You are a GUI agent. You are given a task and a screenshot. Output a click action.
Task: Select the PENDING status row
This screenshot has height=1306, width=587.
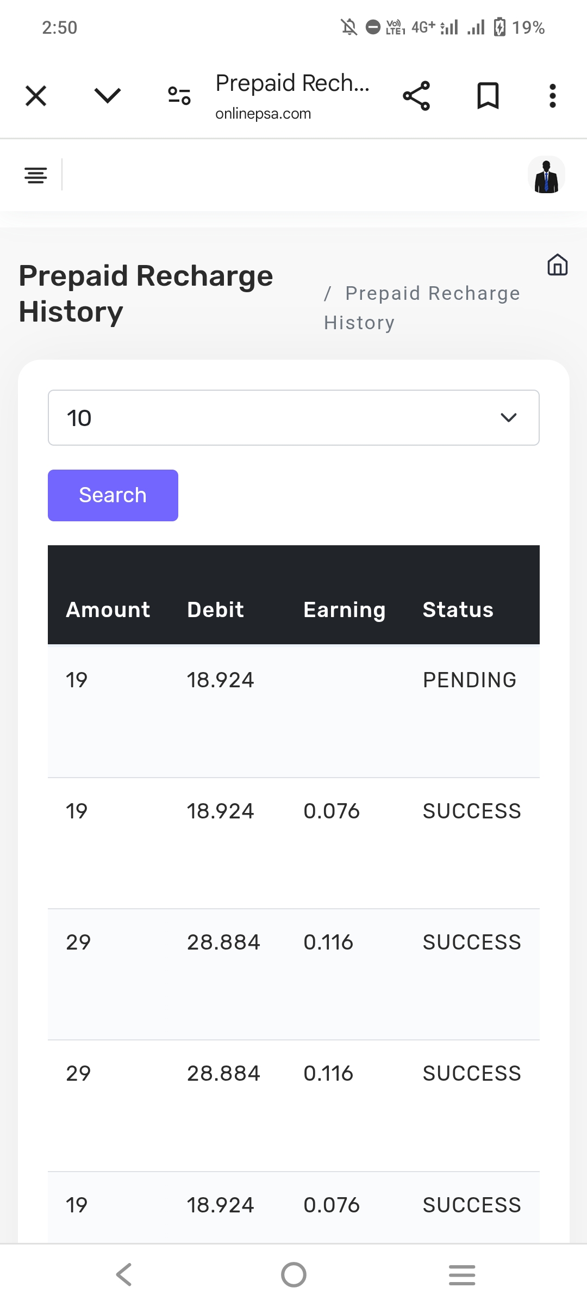coord(470,680)
